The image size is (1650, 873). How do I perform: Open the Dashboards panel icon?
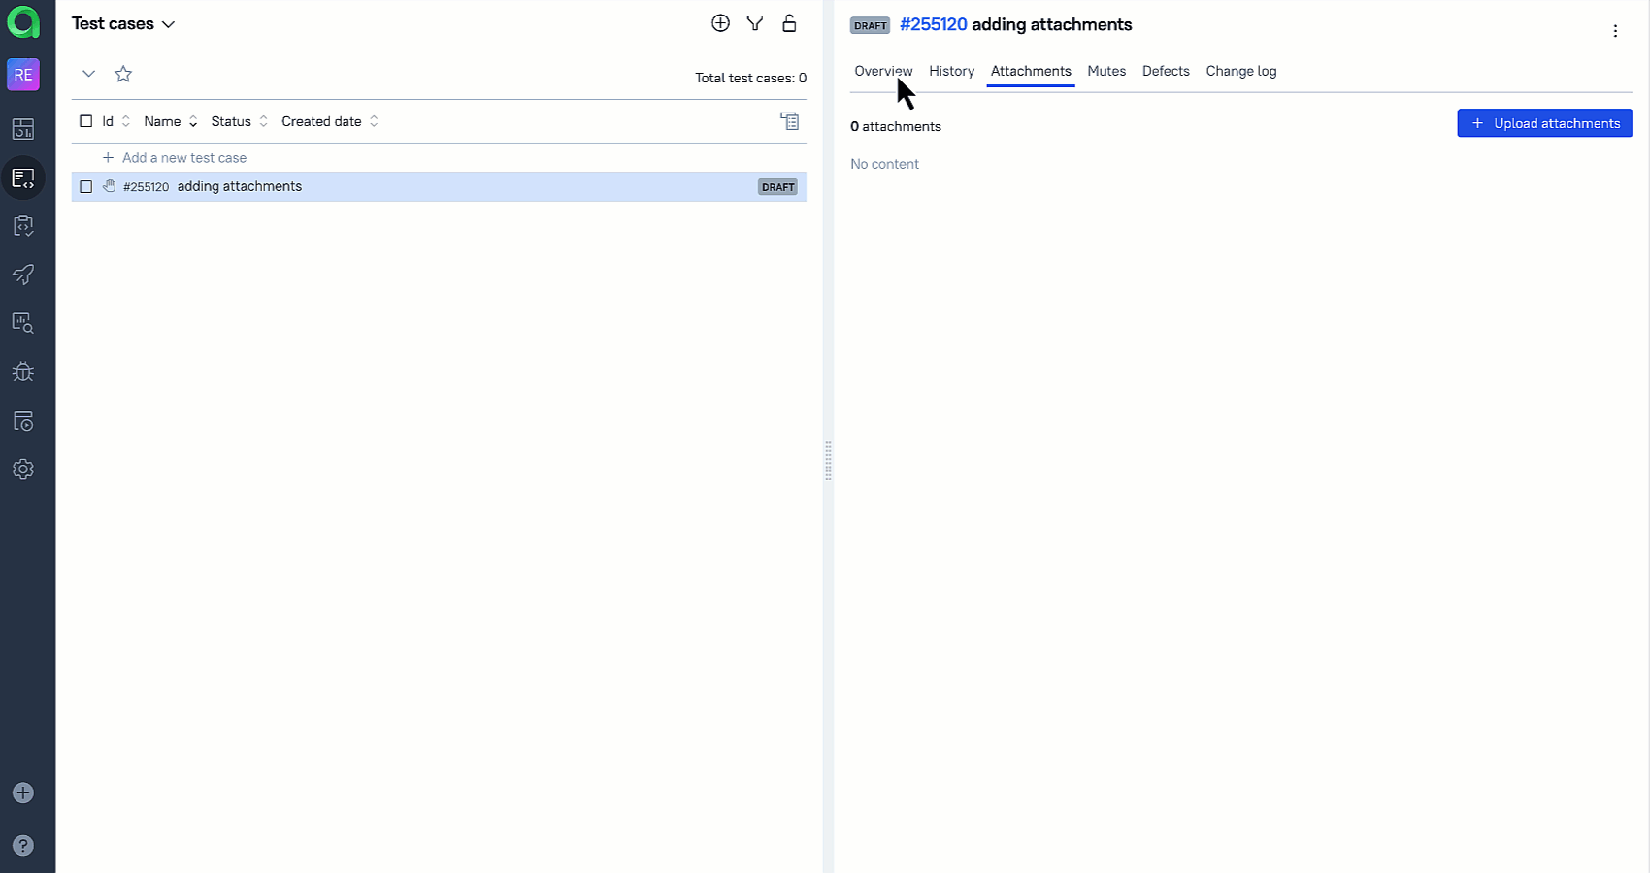pos(23,128)
